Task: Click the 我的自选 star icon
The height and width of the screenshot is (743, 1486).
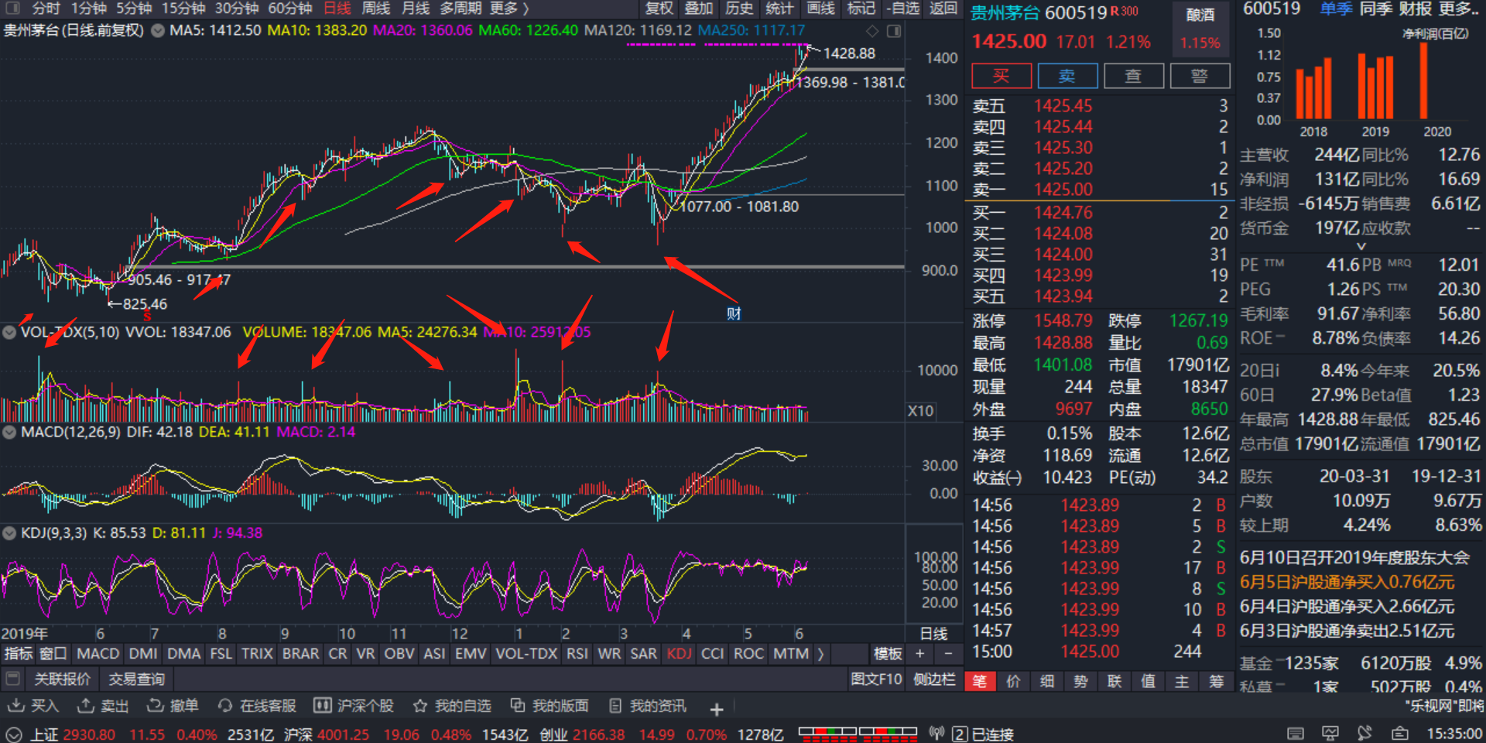Action: (420, 705)
